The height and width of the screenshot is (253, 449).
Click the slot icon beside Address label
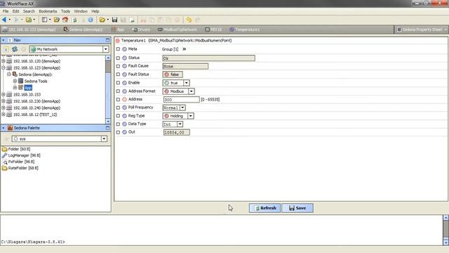click(125, 99)
